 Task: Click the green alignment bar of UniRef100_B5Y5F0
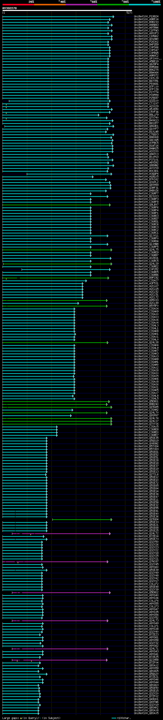click(x=55, y=306)
